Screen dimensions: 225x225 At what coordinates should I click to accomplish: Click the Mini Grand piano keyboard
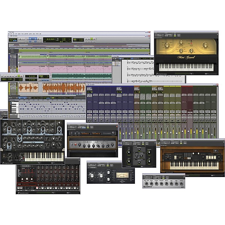(x=186, y=67)
